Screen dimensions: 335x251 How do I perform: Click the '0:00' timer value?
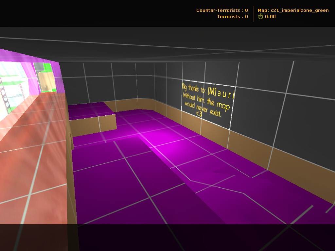pyautogui.click(x=270, y=16)
